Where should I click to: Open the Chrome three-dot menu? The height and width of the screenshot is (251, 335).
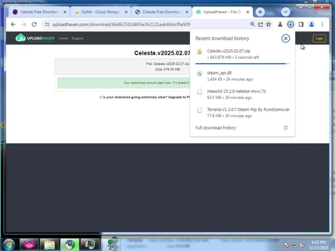pos(322,24)
